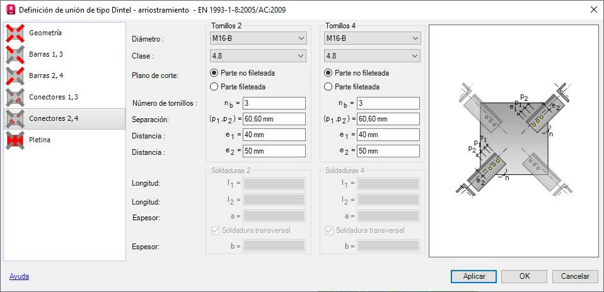The image size is (604, 292).
Task: Click the Conectores 2, 4 section icon
Action: tap(15, 119)
